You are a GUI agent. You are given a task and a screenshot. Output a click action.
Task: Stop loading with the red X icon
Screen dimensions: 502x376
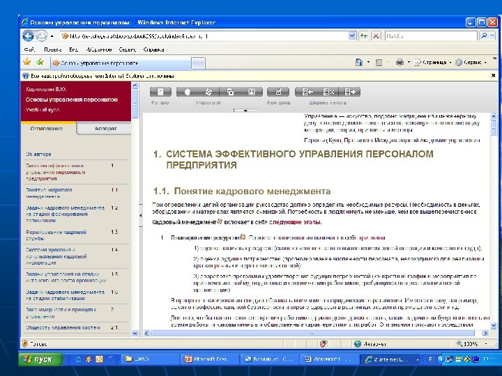point(376,36)
